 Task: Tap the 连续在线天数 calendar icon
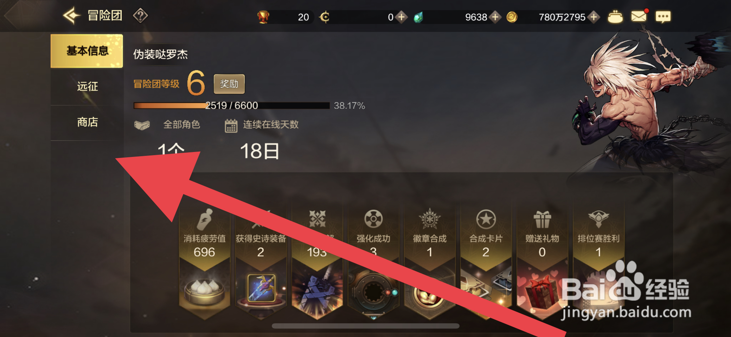click(x=231, y=126)
